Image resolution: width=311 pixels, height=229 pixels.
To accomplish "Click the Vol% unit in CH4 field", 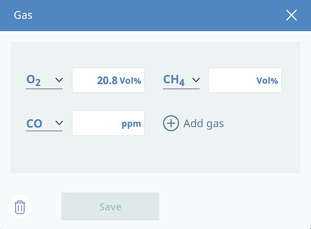I will click(x=267, y=80).
